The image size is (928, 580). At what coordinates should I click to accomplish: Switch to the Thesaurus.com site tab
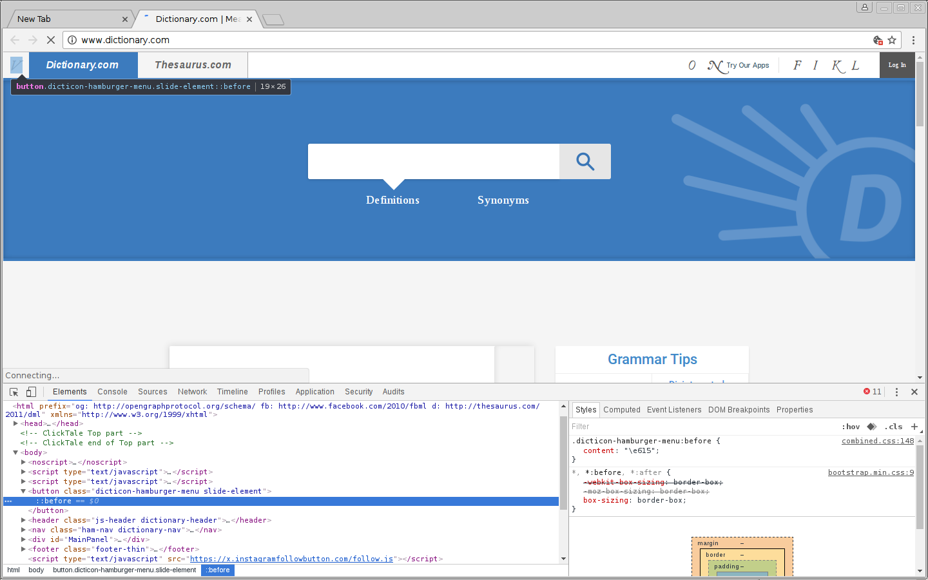(193, 65)
